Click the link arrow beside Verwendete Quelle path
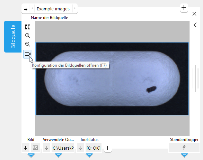 pos(47,148)
